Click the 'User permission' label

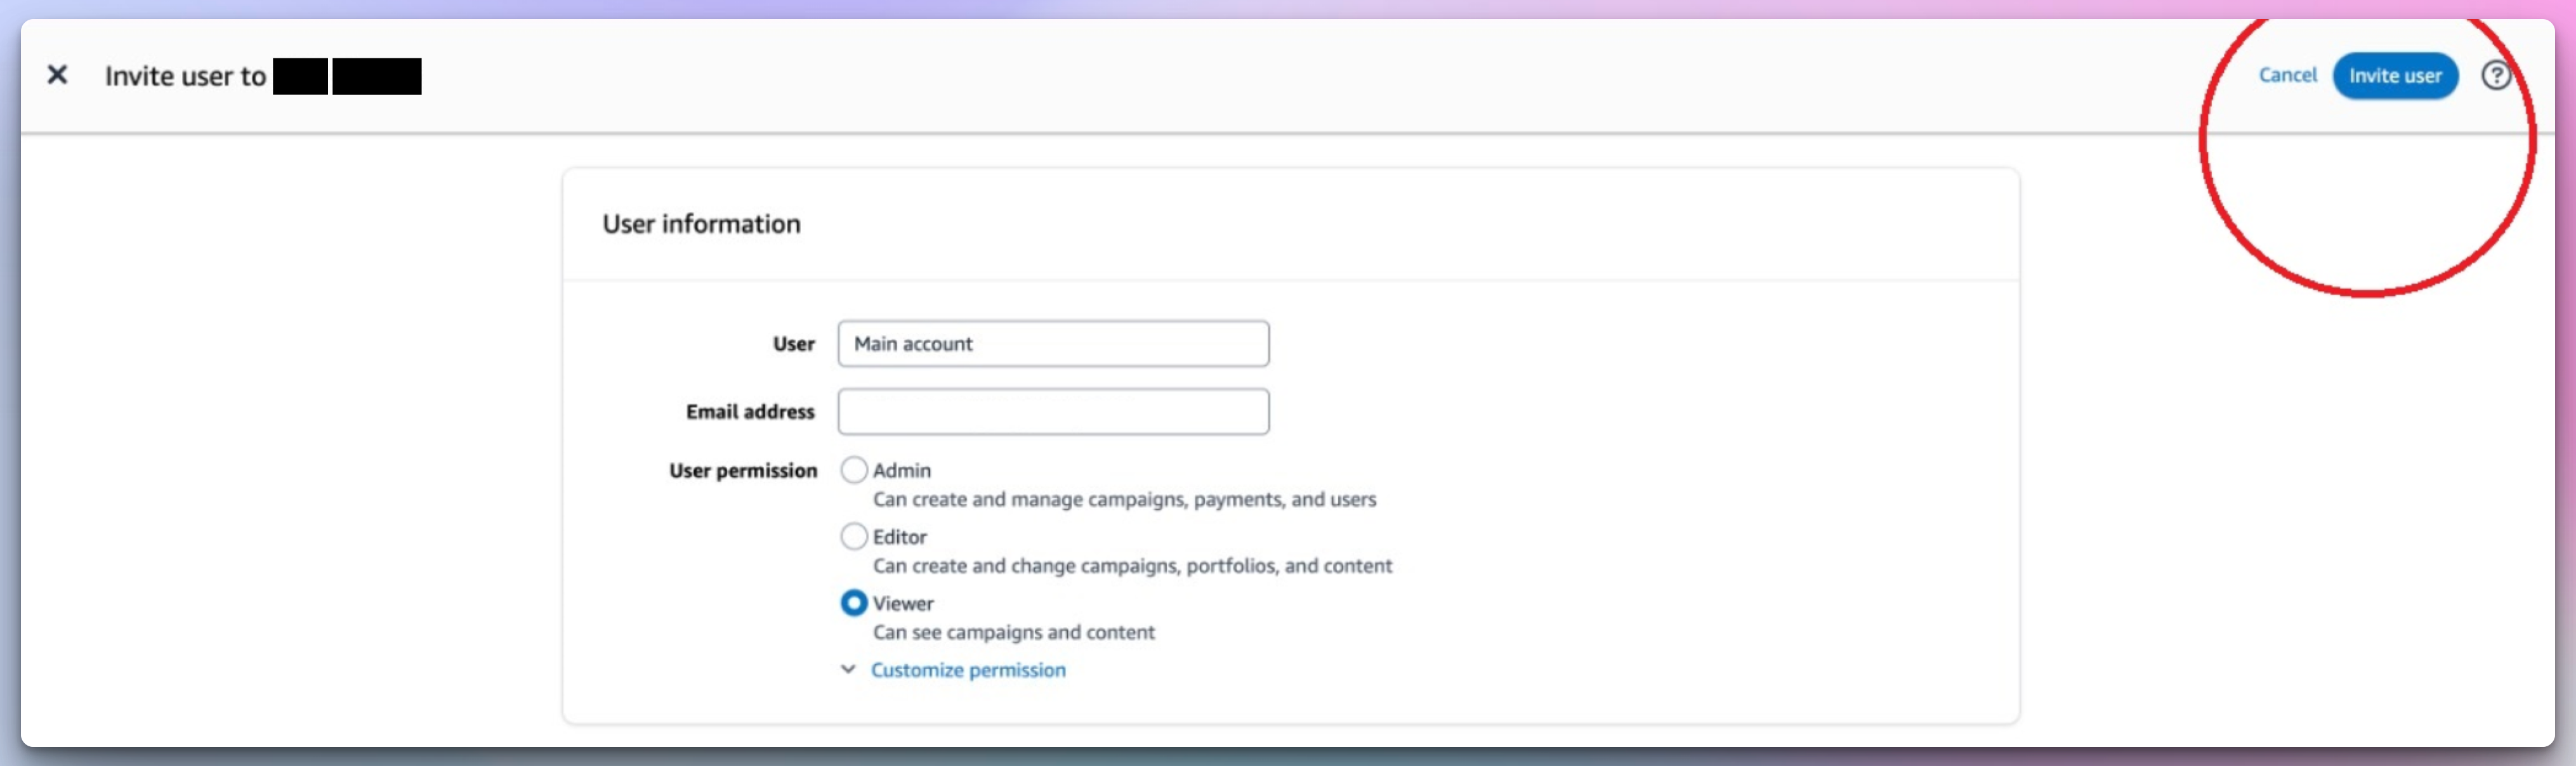(743, 471)
